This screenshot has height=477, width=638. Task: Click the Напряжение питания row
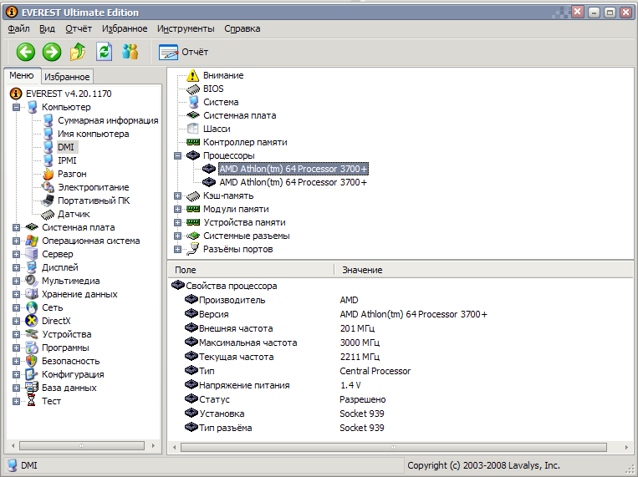click(401, 385)
